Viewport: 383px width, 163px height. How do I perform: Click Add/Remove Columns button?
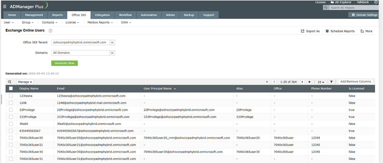point(355,82)
